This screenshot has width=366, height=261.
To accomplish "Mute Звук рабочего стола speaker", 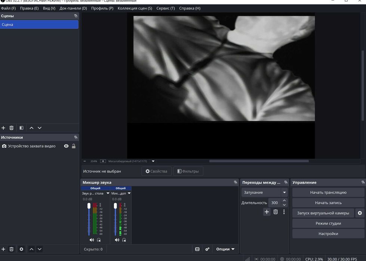I will point(92,240).
